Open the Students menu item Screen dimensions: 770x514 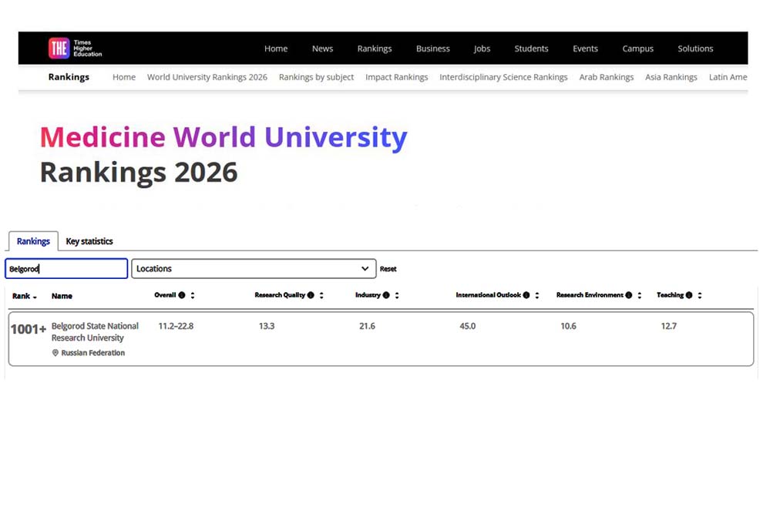tap(531, 49)
